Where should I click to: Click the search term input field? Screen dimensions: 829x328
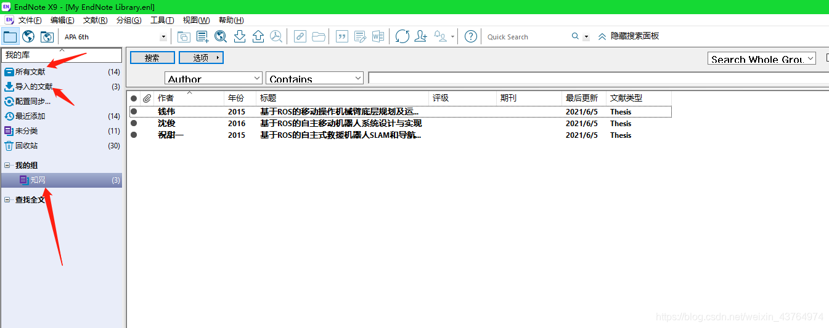click(598, 78)
